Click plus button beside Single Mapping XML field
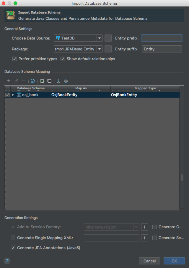 point(145,238)
